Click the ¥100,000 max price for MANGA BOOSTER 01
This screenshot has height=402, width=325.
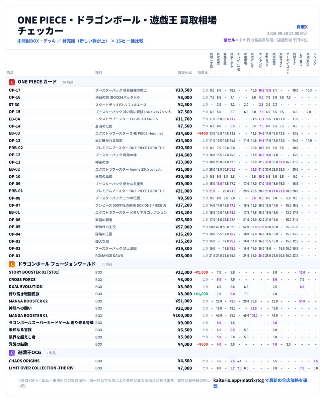pos(182,315)
